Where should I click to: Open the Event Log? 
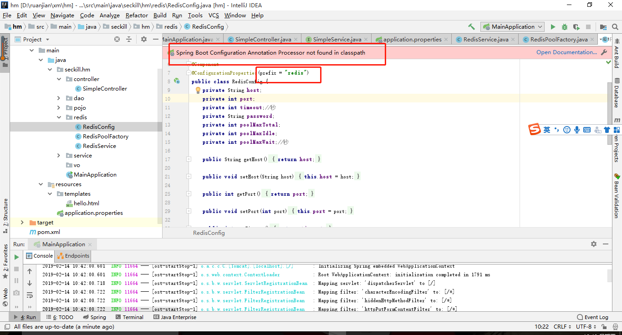592,317
